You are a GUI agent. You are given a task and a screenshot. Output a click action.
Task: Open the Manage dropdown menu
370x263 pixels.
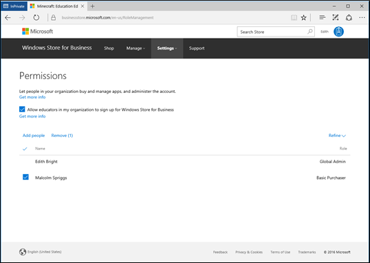[135, 48]
